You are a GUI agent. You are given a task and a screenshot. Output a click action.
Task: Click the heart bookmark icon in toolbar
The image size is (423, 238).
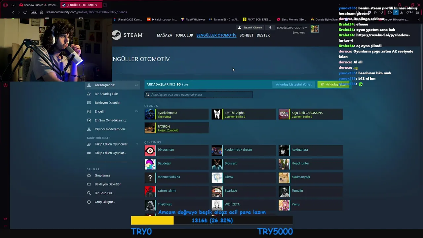[381, 12]
